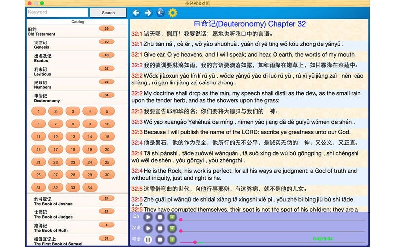
Task: Download the 汉语 audio
Action: 172,228
